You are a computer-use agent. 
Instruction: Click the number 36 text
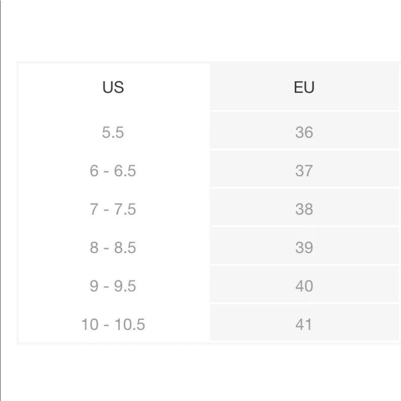click(x=304, y=132)
